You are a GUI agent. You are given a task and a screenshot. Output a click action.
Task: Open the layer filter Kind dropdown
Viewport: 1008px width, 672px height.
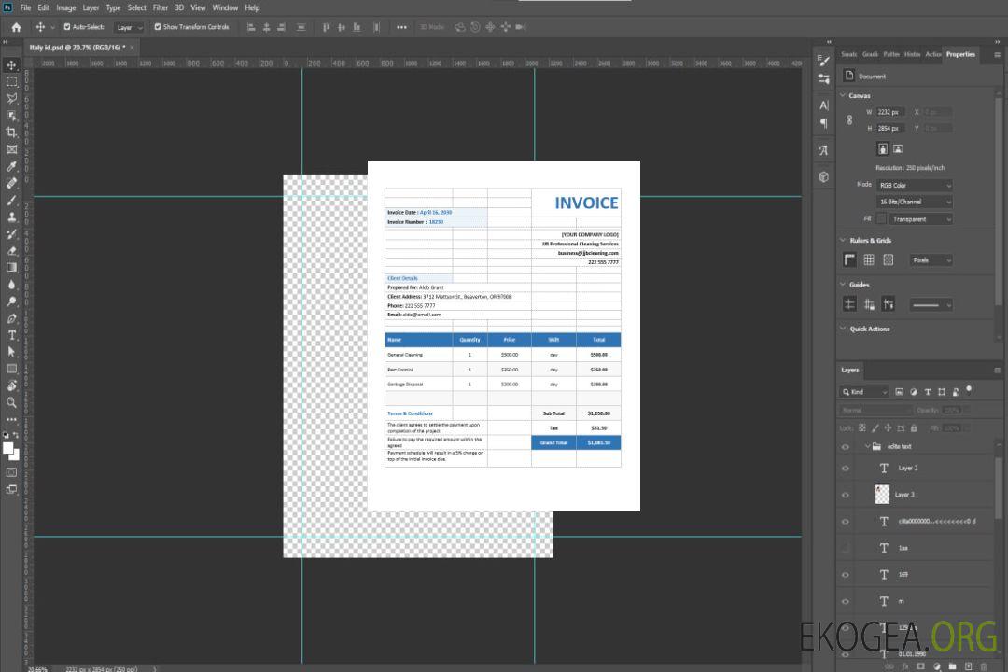[864, 392]
